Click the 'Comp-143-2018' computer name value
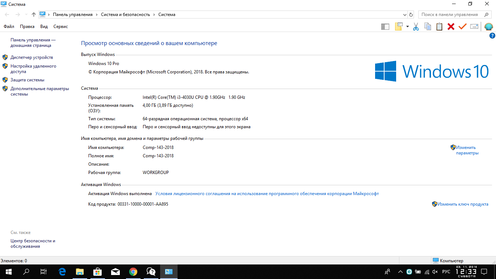 click(x=158, y=147)
